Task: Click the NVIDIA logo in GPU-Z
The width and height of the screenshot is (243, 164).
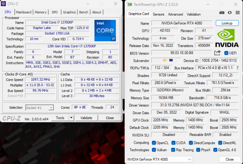Action: click(227, 38)
